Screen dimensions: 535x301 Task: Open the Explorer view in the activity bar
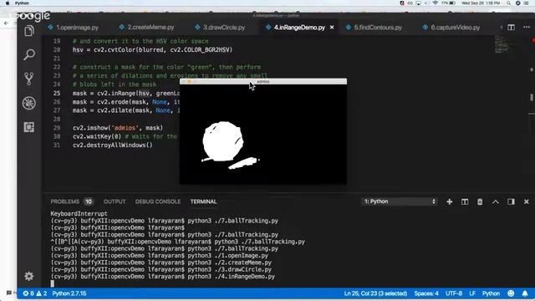tap(29, 31)
